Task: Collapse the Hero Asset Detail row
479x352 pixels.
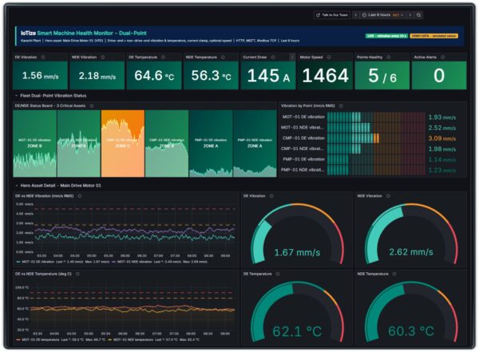Action: pyautogui.click(x=16, y=185)
